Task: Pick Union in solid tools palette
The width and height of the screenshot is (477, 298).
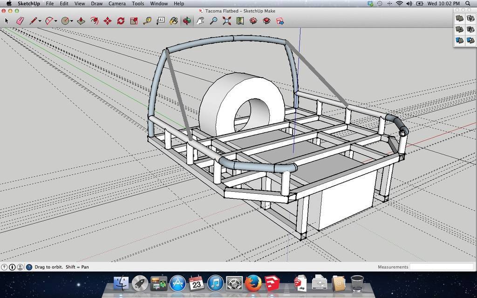Action: (459, 29)
